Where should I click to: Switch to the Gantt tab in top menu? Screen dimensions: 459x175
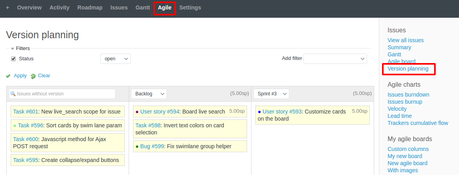point(142,7)
